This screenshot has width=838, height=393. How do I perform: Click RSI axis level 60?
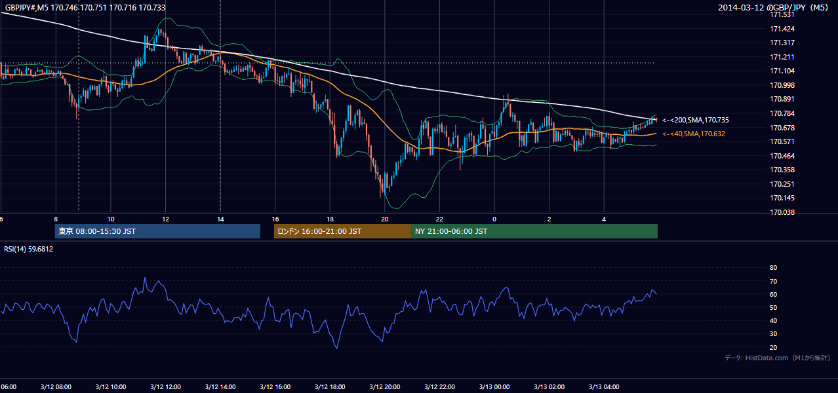pos(773,294)
